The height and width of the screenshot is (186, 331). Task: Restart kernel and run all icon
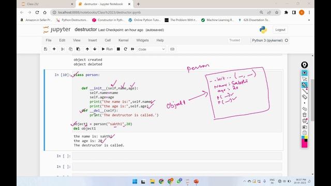(x=132, y=49)
